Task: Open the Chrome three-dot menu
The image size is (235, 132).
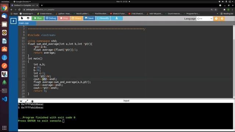Action: pyautogui.click(x=232, y=10)
